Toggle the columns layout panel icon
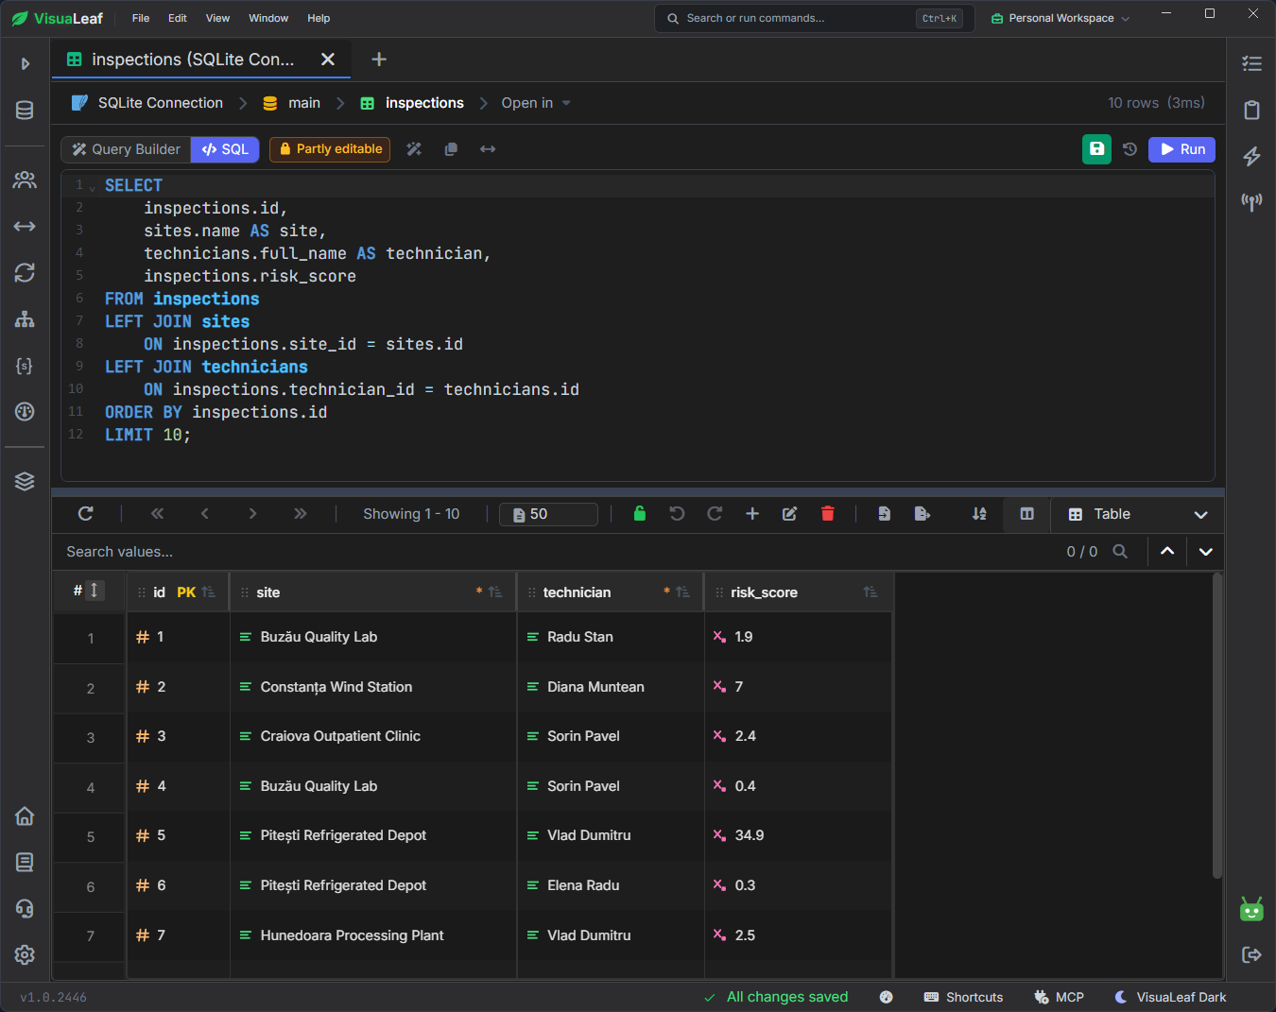The height and width of the screenshot is (1012, 1276). [1026, 514]
